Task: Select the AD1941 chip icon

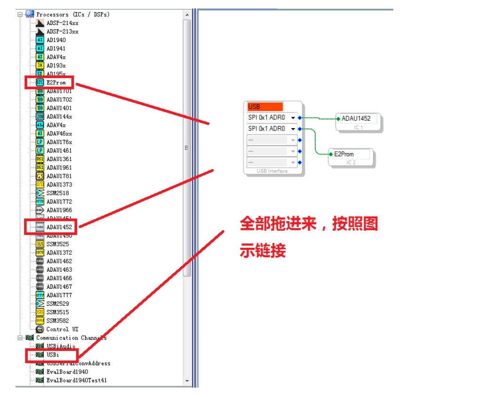Action: (x=40, y=49)
